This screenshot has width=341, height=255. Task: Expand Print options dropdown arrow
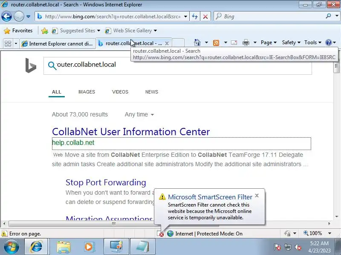tap(255, 42)
